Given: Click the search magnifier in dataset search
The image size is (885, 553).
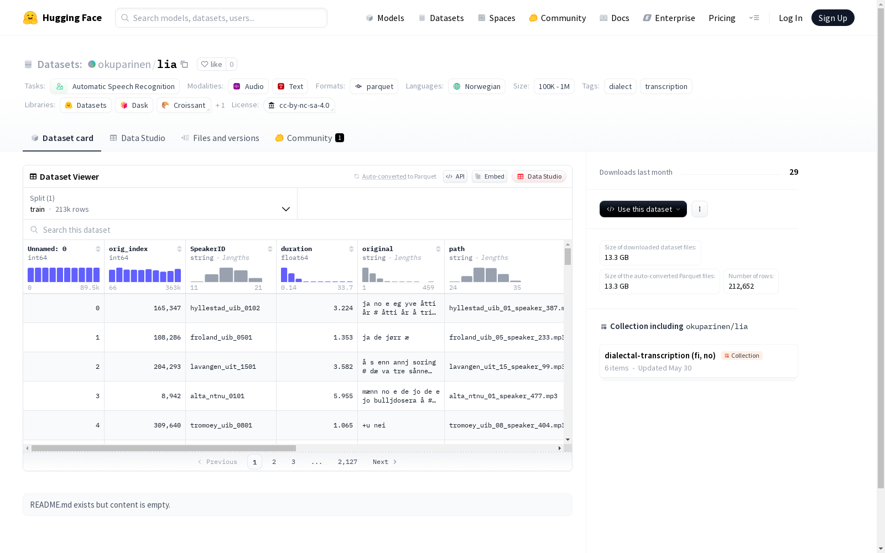Looking at the screenshot, I should 34,229.
